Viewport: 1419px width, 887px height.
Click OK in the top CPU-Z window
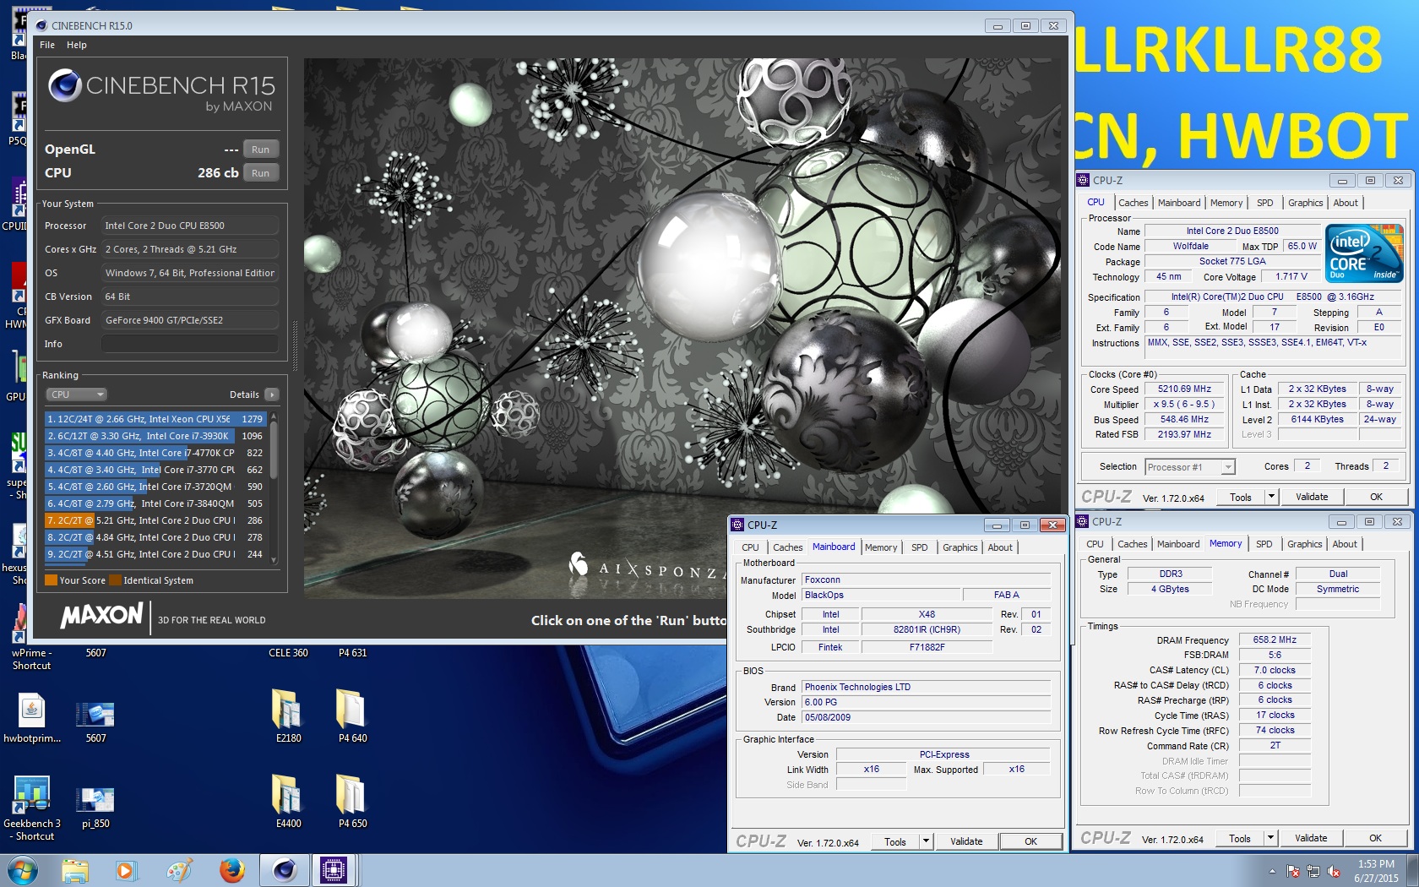[x=1376, y=498]
